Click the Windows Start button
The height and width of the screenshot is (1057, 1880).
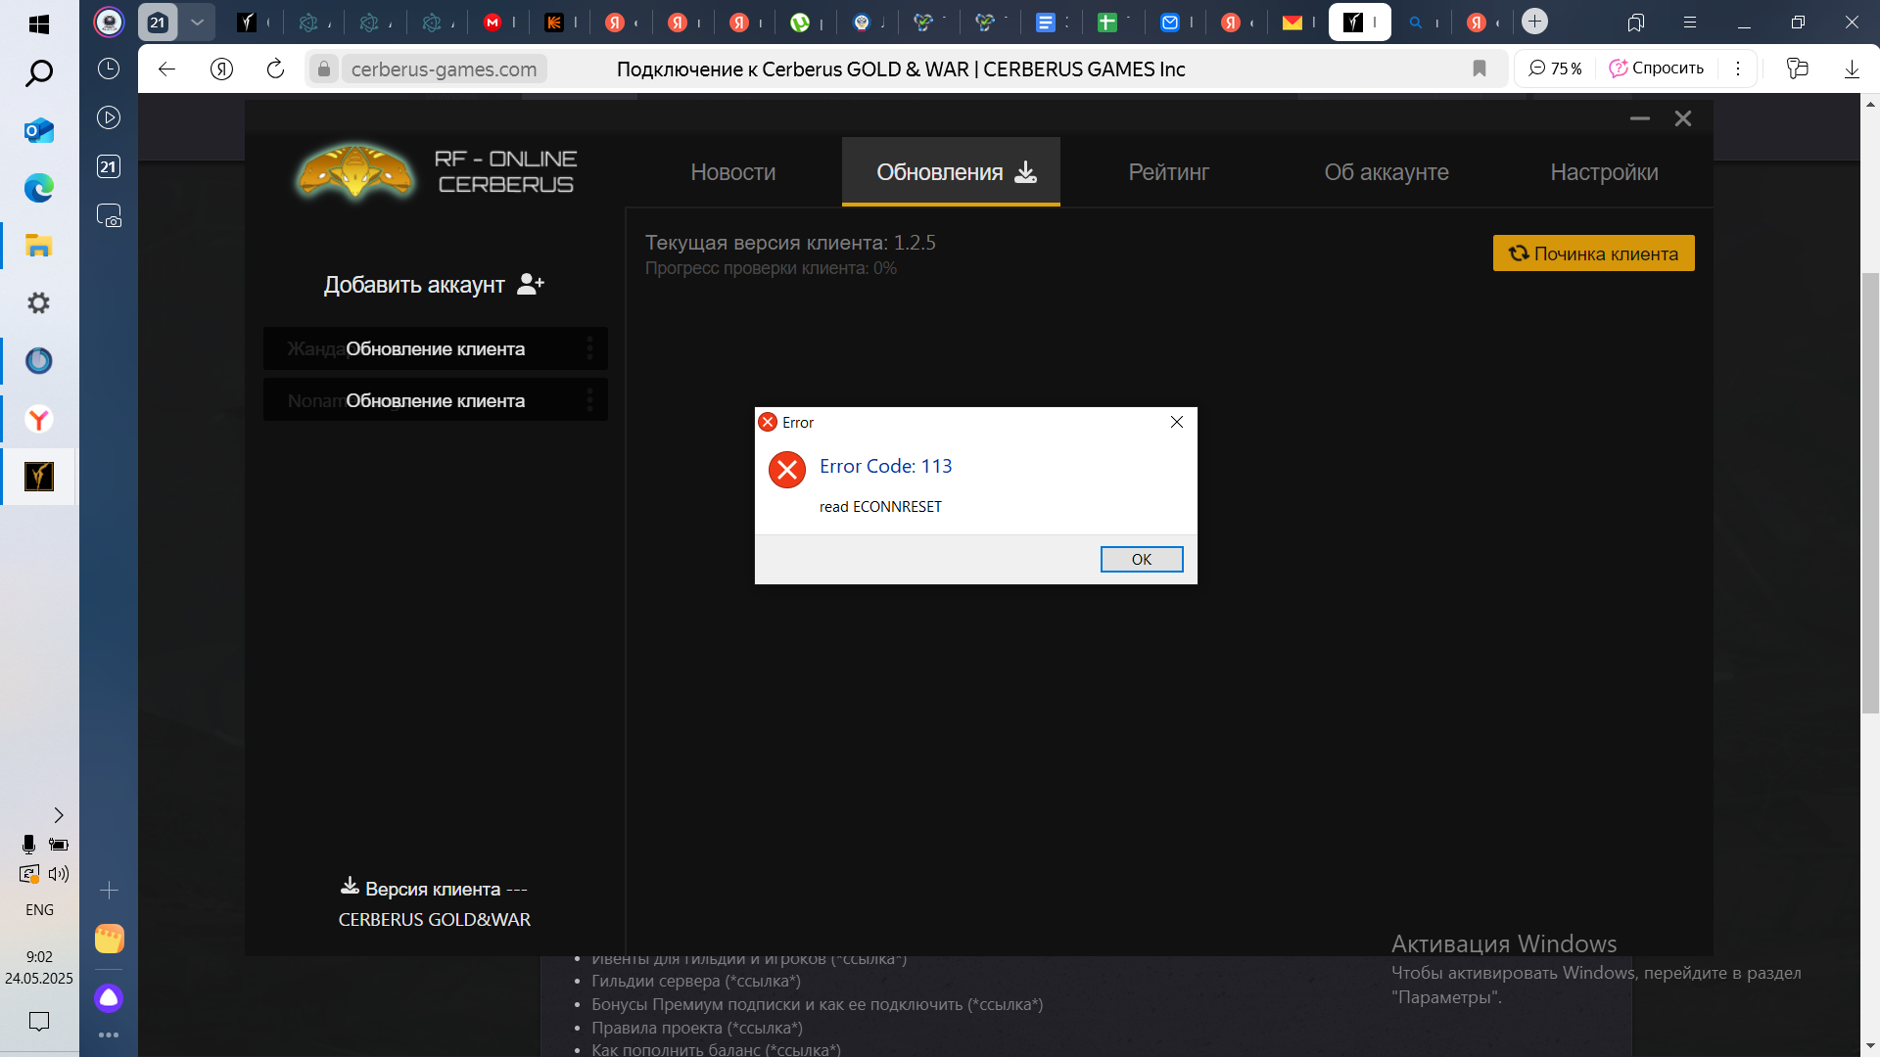(39, 23)
